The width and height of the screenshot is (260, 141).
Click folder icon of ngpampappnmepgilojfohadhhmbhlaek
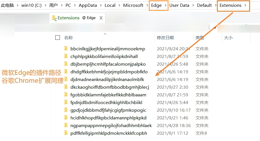pyautogui.click(x=66, y=125)
